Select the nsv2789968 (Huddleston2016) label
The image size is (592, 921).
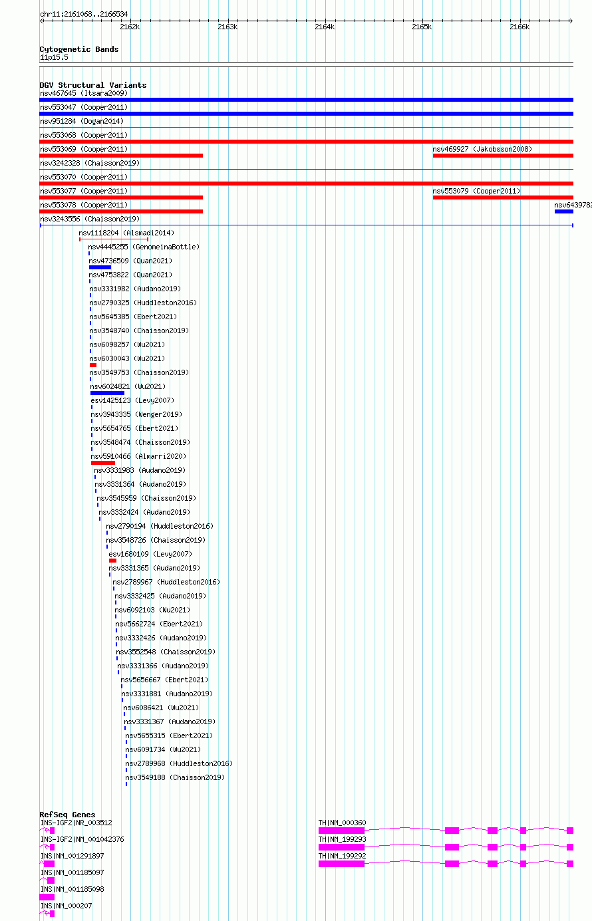click(180, 763)
